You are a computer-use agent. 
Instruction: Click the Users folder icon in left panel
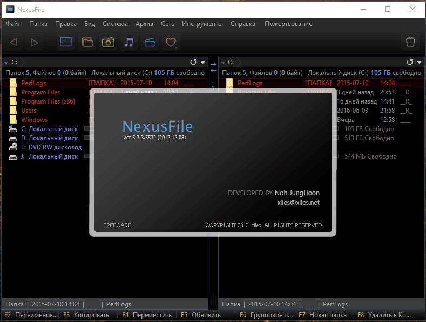[13, 111]
